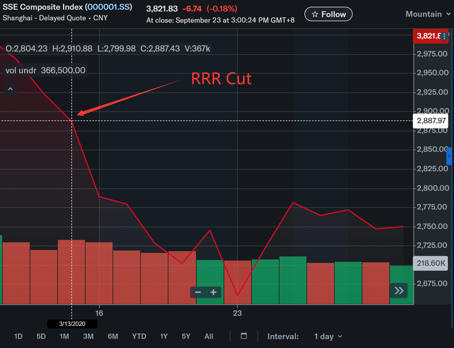
Task: Collapse the indicator legend with the chevron-up button
Action: coord(10,89)
